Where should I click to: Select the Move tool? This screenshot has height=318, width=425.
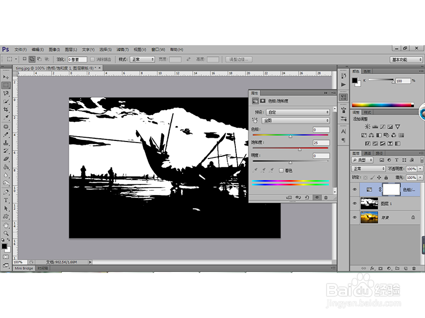coord(6,77)
